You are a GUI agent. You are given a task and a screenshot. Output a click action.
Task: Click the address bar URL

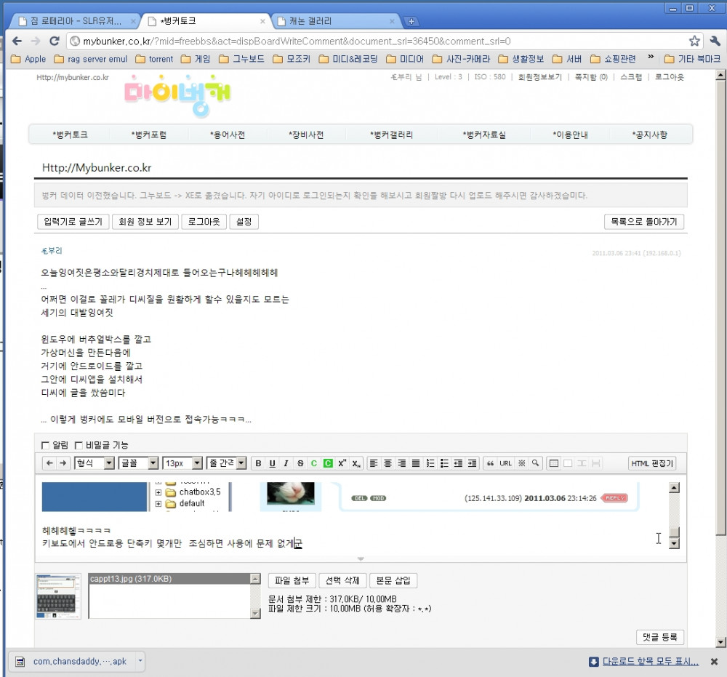(297, 41)
